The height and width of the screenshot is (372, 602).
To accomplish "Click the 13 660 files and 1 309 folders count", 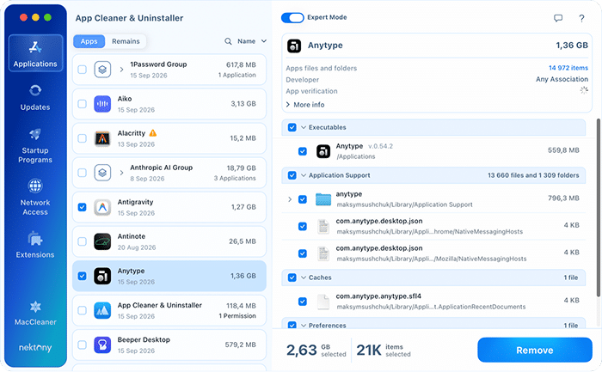I will 533,175.
